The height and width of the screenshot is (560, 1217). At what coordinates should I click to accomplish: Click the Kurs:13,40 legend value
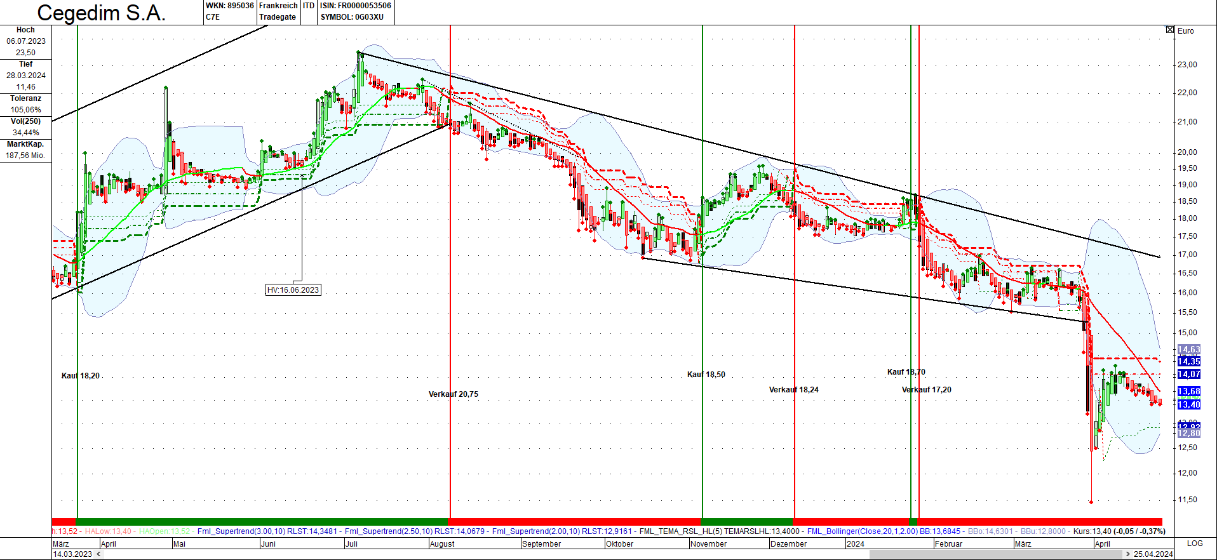pos(1092,531)
